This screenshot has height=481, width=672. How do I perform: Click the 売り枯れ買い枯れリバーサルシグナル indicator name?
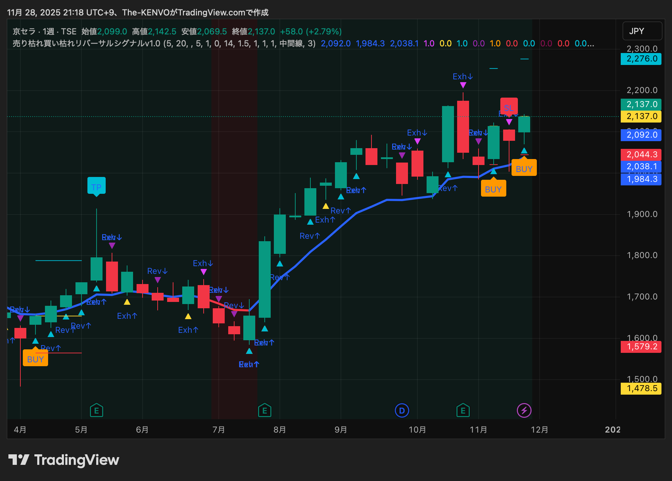(86, 44)
